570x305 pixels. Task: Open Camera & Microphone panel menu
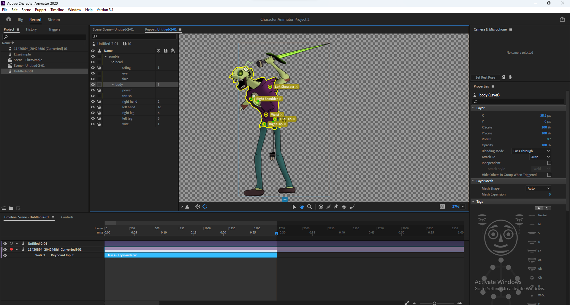[511, 29]
